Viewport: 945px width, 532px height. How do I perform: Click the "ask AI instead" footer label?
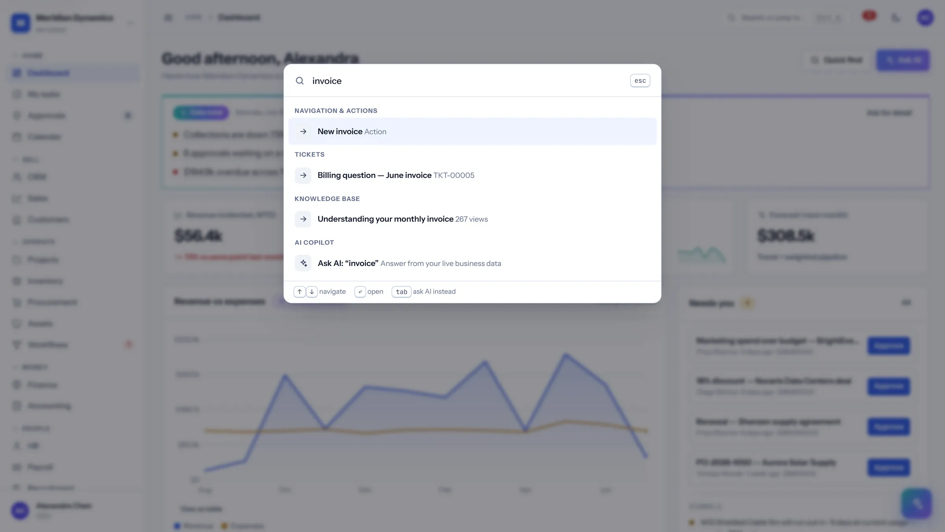[x=434, y=292]
